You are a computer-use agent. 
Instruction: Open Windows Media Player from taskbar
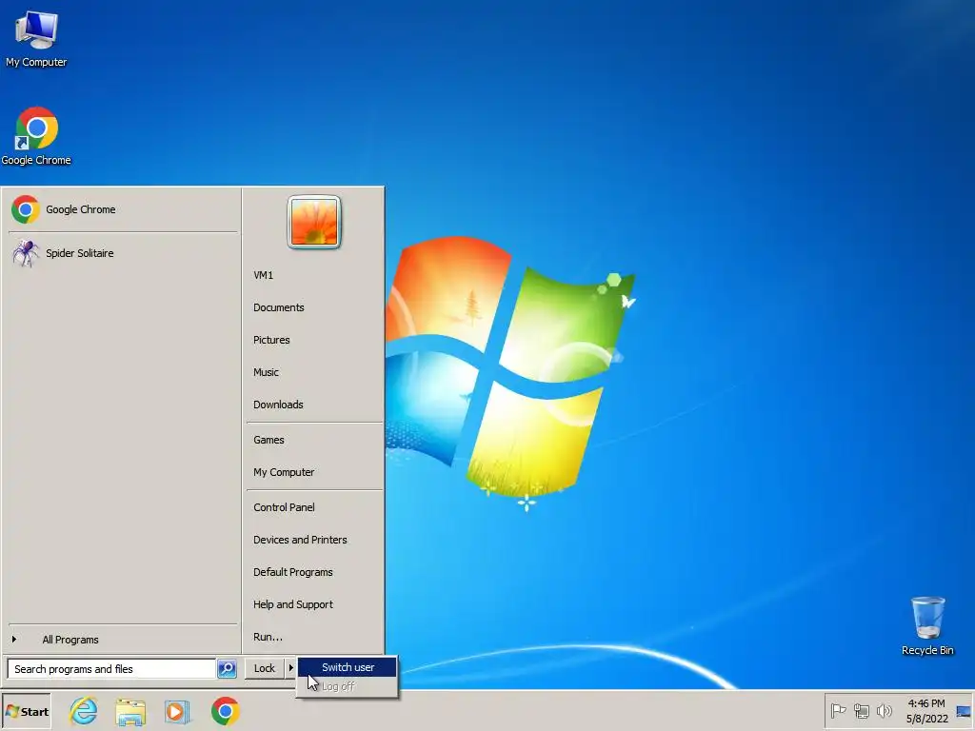pyautogui.click(x=177, y=712)
